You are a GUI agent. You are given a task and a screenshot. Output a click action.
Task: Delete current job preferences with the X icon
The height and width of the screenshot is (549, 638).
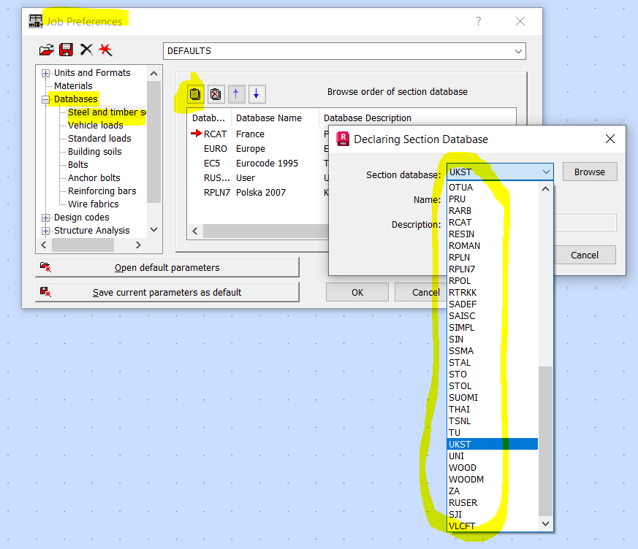pos(86,50)
